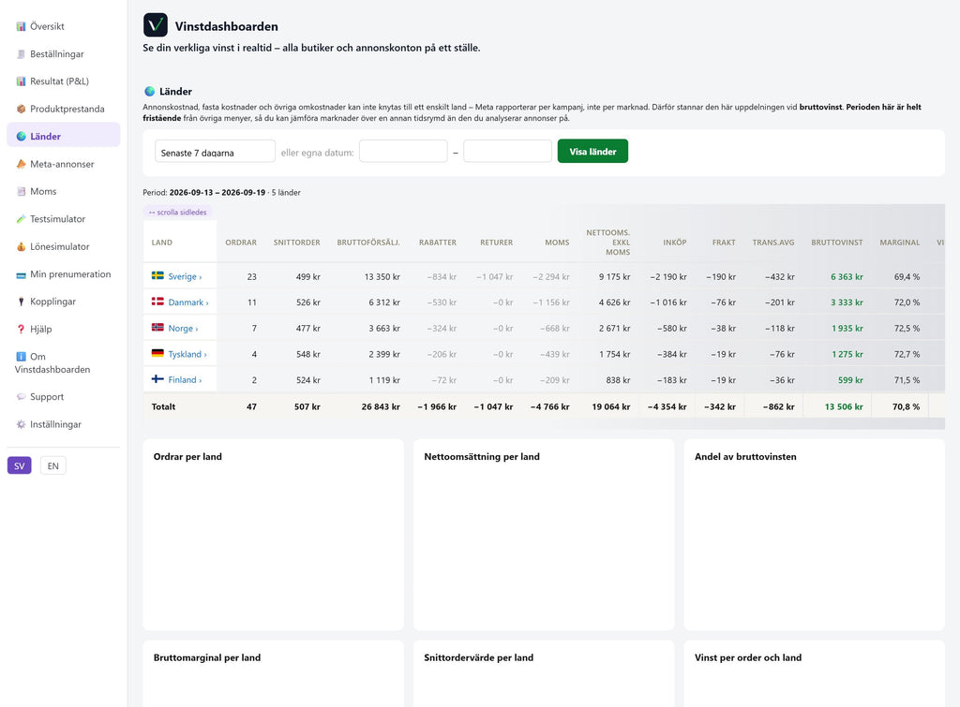Click the BRUTTOVINST column header
Screen dimensions: 960x707
point(837,243)
